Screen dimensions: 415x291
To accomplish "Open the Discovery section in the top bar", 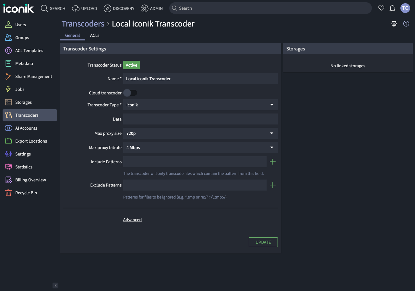I will [x=119, y=8].
